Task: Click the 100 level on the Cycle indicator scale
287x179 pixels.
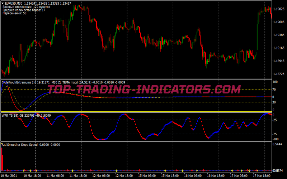Action: [275, 82]
